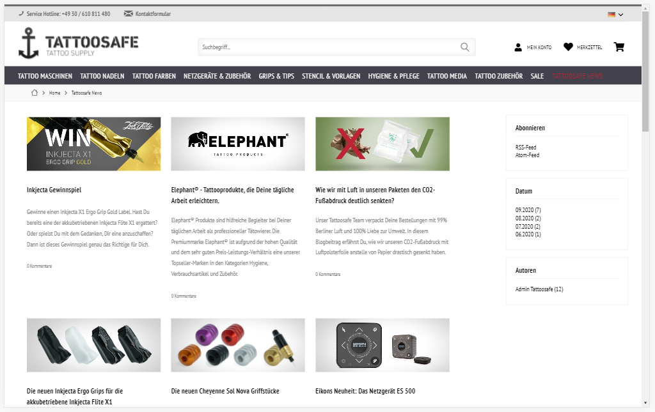Open the Merkzettel heart wishlist icon
Screen dimensions: 655x412
click(x=568, y=47)
